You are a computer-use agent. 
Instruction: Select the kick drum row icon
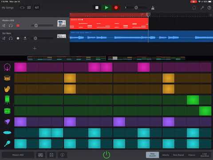click(x=7, y=67)
